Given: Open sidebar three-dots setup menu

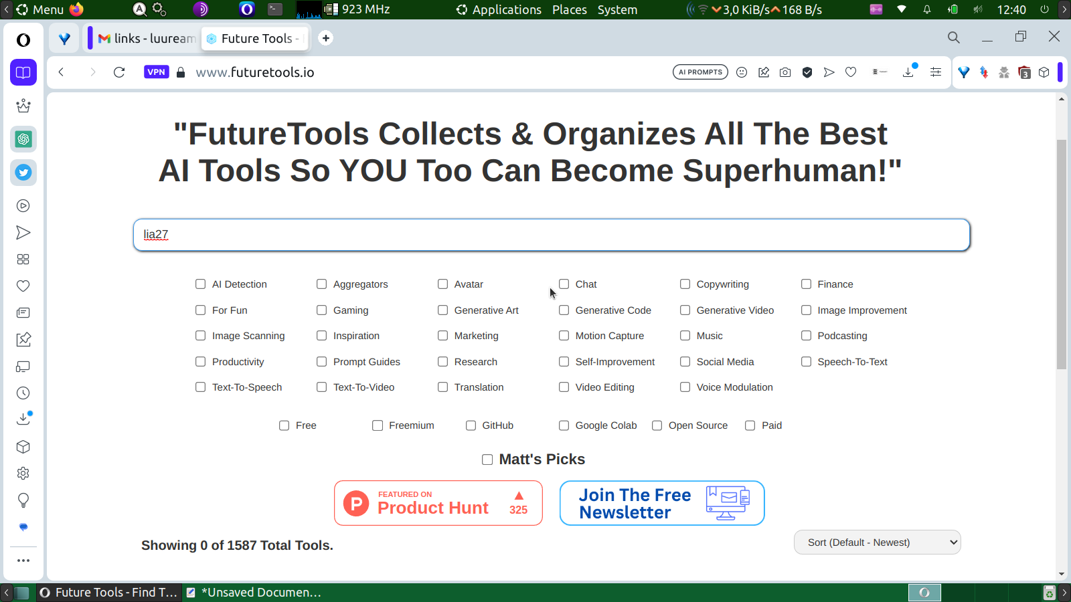Looking at the screenshot, I should pos(23,561).
